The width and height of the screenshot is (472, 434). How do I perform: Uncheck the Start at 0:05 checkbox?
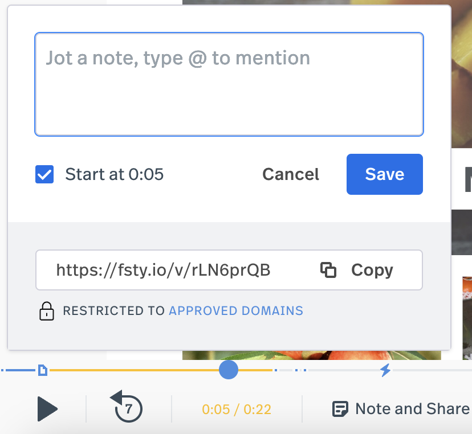pos(44,174)
